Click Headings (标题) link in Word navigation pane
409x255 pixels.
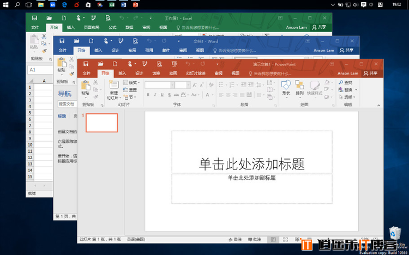[62, 116]
